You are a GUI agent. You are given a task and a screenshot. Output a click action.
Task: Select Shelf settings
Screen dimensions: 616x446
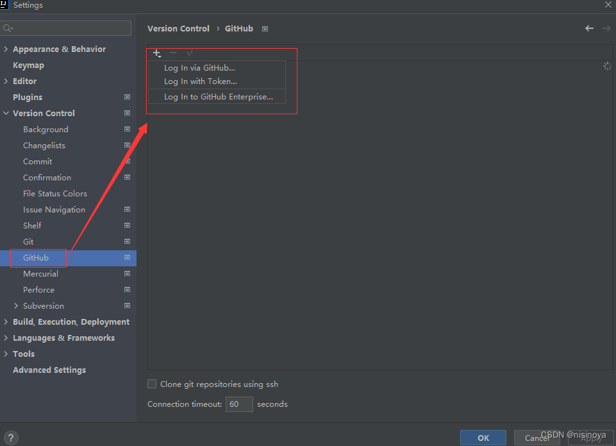click(32, 225)
